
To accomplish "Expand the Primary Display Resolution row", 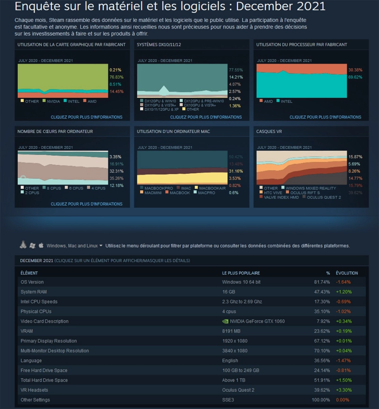I will [192, 341].
